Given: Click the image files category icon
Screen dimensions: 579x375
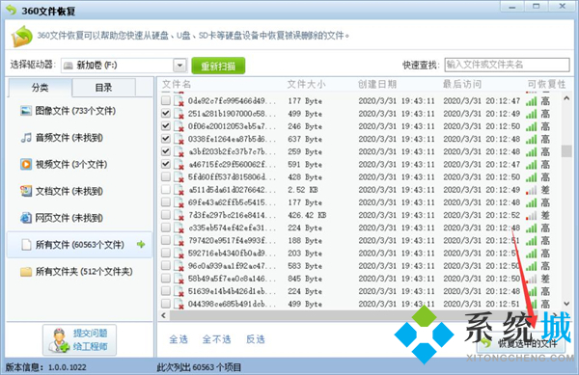Looking at the screenshot, I should point(26,111).
